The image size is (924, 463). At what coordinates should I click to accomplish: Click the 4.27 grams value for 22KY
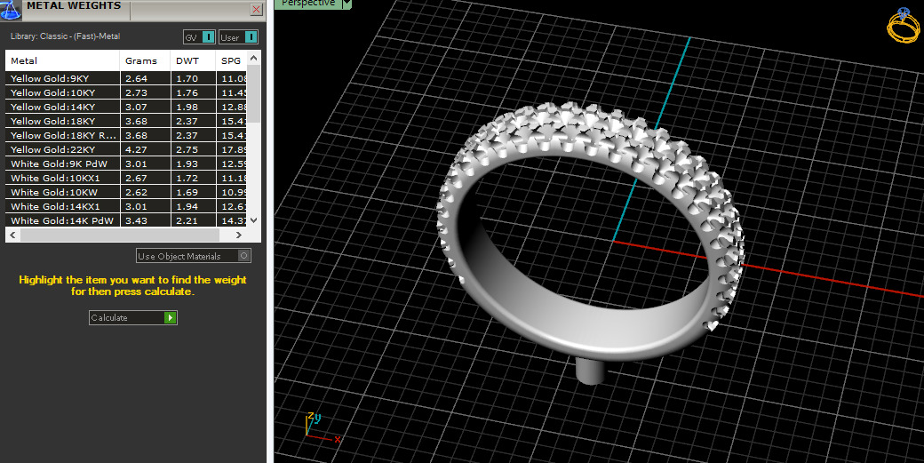[136, 149]
